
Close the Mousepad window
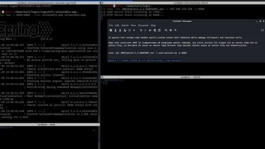tap(263, 21)
